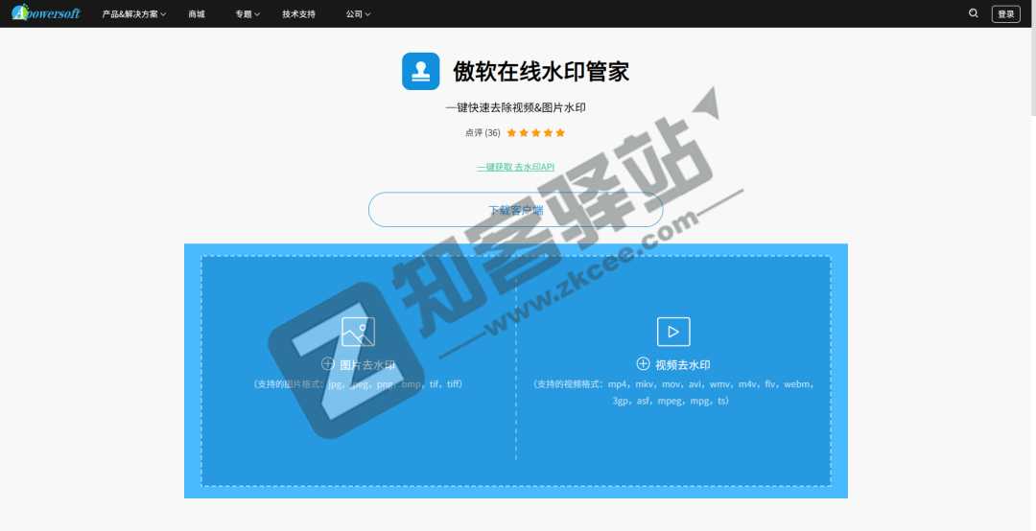The height and width of the screenshot is (531, 1036).
Task: Open the 技术支持 menu item
Action: pyautogui.click(x=298, y=13)
